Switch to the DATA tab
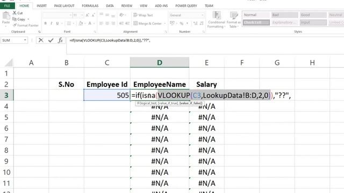 pyautogui.click(x=110, y=6)
